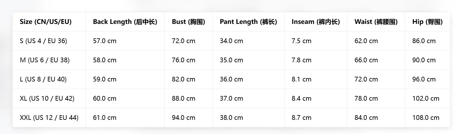Click the 84.0 cm waist cell
462x134 pixels.
(x=366, y=118)
